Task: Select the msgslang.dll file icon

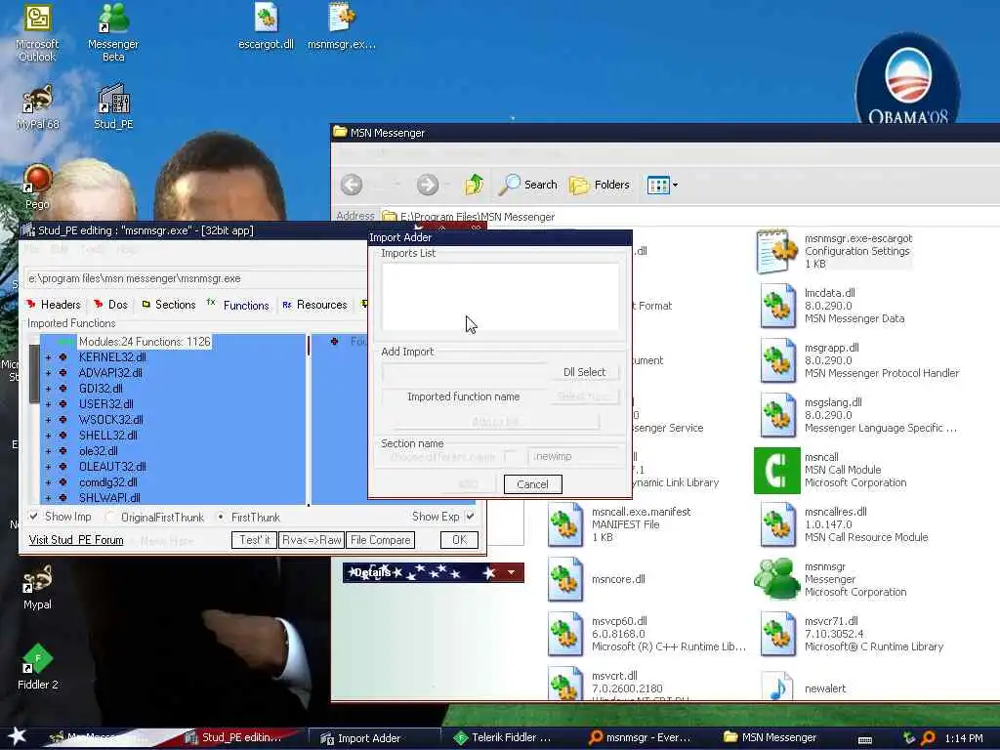Action: click(776, 415)
